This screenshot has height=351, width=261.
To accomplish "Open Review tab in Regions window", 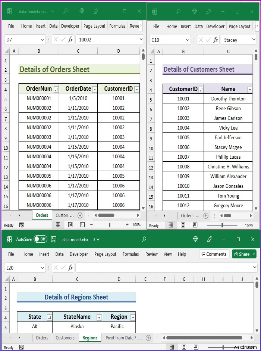I will (x=151, y=254).
